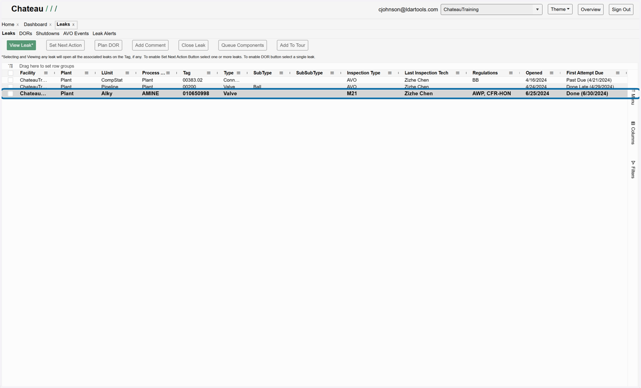This screenshot has height=388, width=641.
Task: Switch to the Home tab
Action: click(7, 25)
